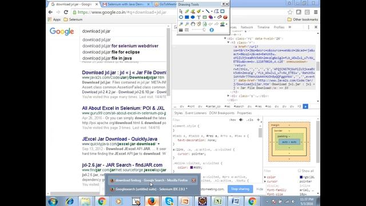Image resolution: width=366 pixels, height=206 pixels.
Task: Open Other bookmarks folder
Action: click(x=303, y=19)
